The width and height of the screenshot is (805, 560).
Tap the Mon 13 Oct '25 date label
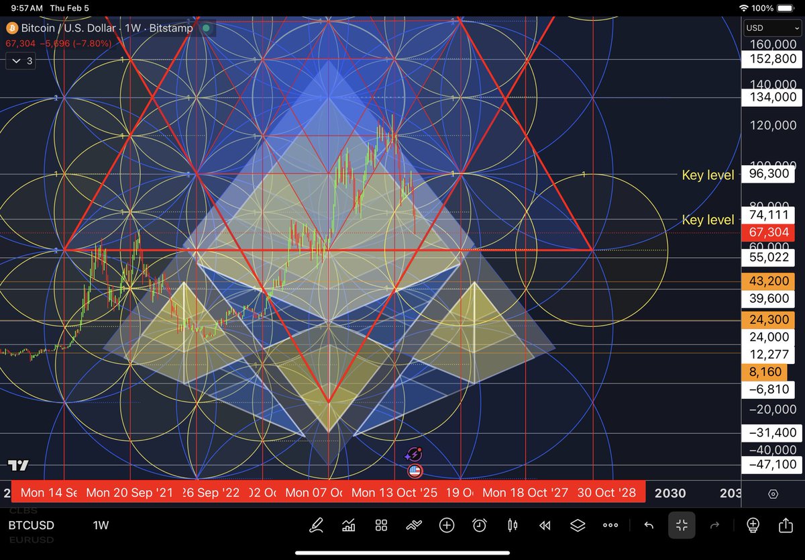point(394,492)
